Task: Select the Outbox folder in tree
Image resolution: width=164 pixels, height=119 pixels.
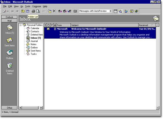Action: coord(34,48)
